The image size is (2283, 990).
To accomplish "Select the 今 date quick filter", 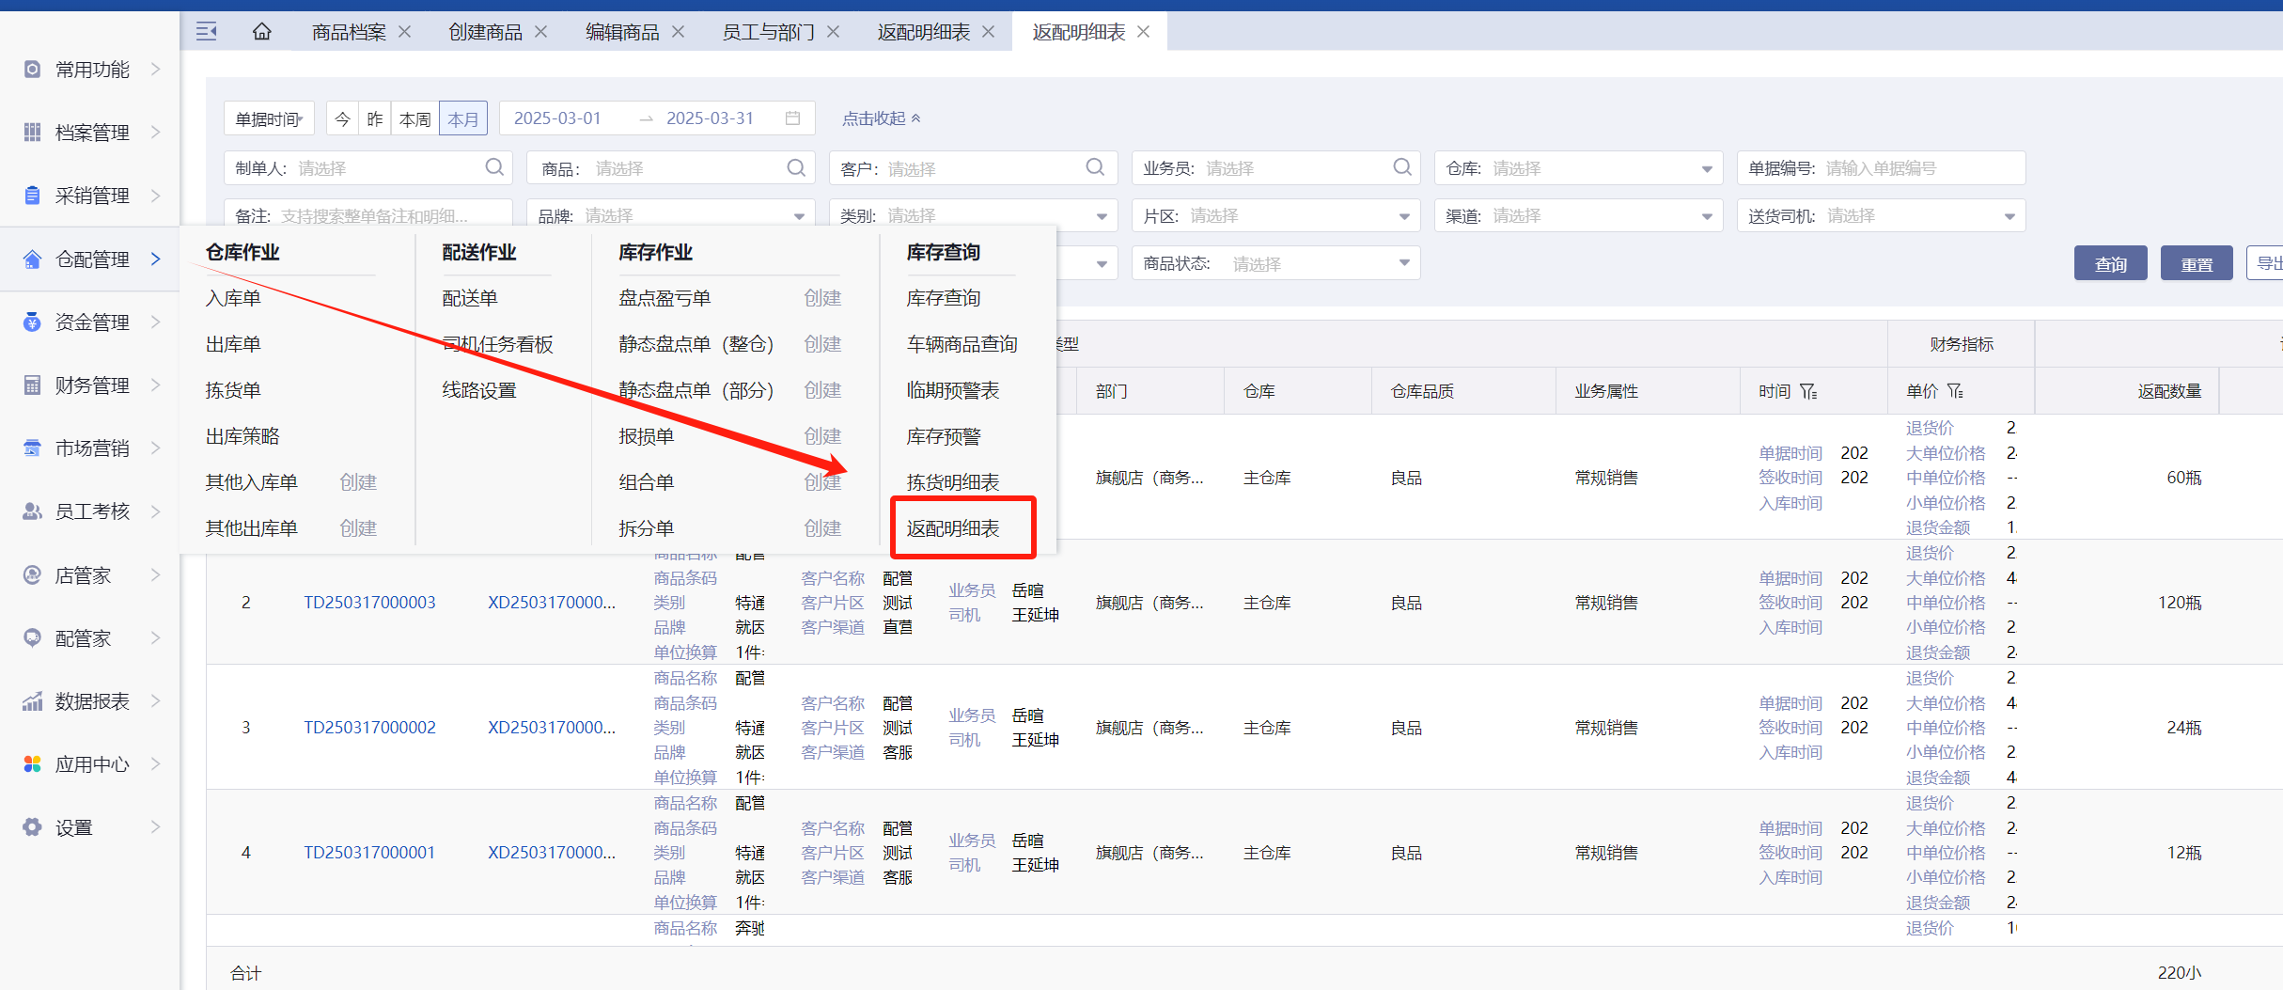I will click(342, 119).
